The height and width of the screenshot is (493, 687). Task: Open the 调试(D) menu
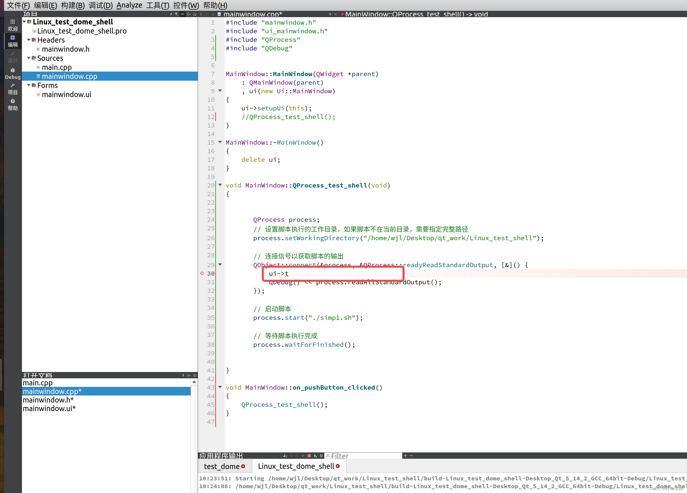tap(101, 5)
